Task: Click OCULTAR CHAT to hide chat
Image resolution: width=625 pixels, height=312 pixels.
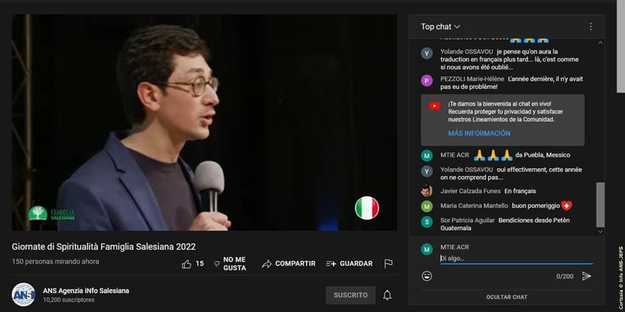Action: pyautogui.click(x=506, y=297)
